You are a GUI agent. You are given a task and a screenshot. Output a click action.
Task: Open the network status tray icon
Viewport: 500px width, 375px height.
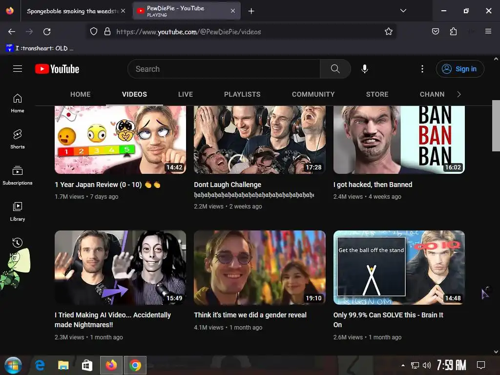415,365
